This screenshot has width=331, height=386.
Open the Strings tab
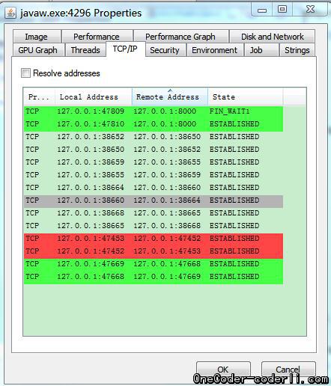297,50
